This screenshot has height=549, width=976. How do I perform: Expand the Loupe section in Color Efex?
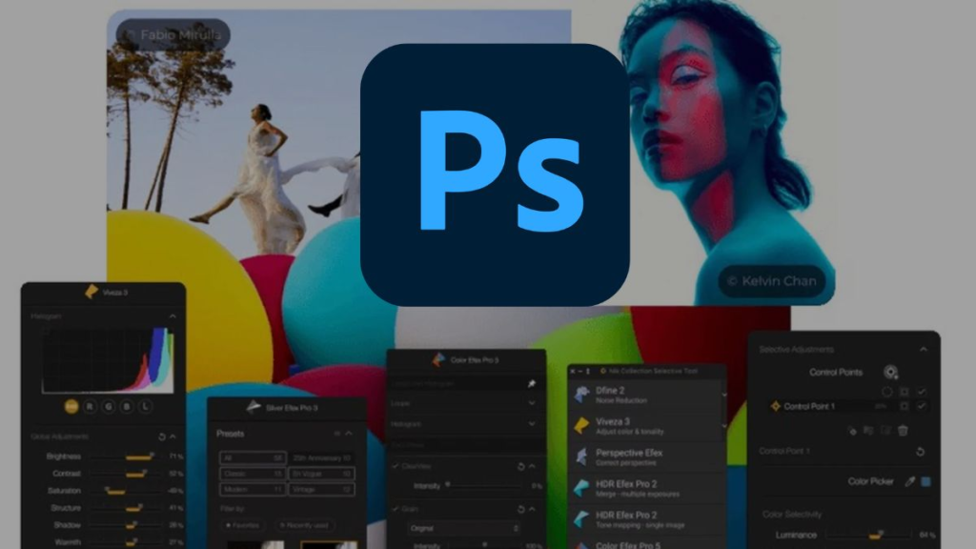[531, 403]
